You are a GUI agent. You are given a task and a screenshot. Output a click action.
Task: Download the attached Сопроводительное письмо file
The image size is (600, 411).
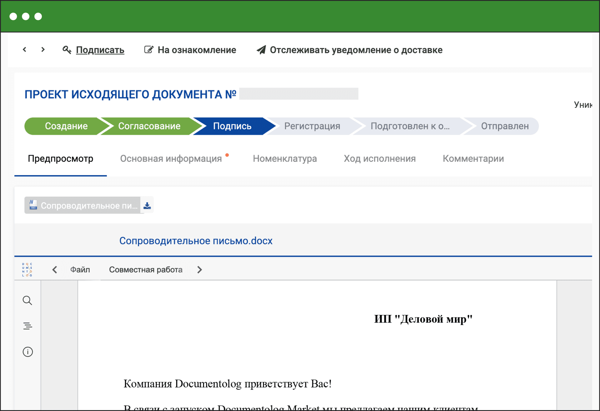pyautogui.click(x=147, y=205)
